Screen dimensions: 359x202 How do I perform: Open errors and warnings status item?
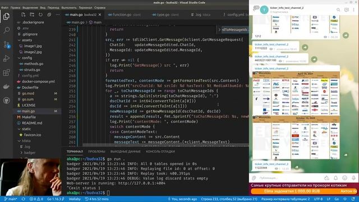[36, 199]
